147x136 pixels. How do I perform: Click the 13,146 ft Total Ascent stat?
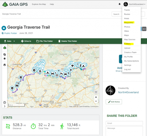[x=70, y=126]
